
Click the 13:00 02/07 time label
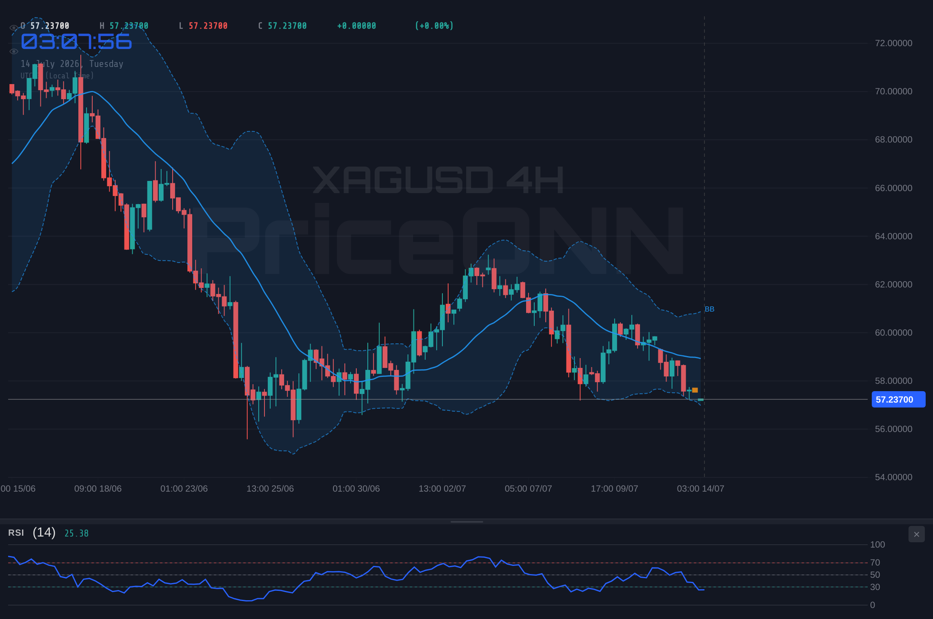(442, 489)
